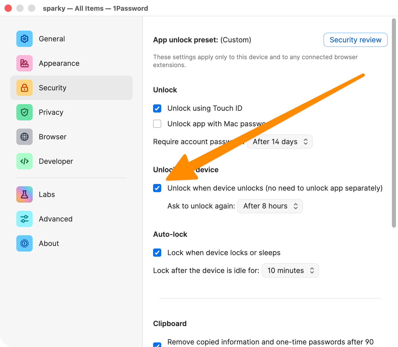Screen dimensions: 398x347
Task: Click the About target icon
Action: tap(24, 243)
